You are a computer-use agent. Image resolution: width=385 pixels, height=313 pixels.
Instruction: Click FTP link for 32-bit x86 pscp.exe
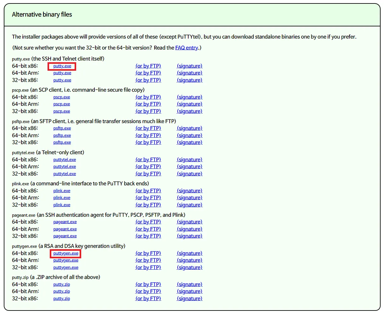pos(148,111)
